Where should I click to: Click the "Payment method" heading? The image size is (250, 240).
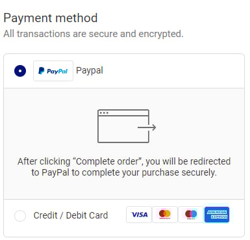(51, 18)
